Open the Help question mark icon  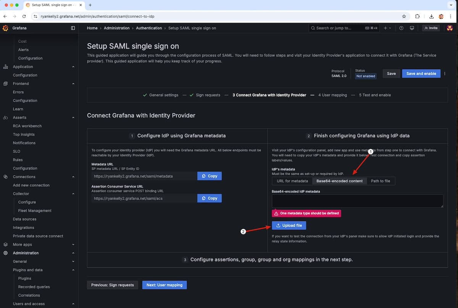[x=402, y=28]
